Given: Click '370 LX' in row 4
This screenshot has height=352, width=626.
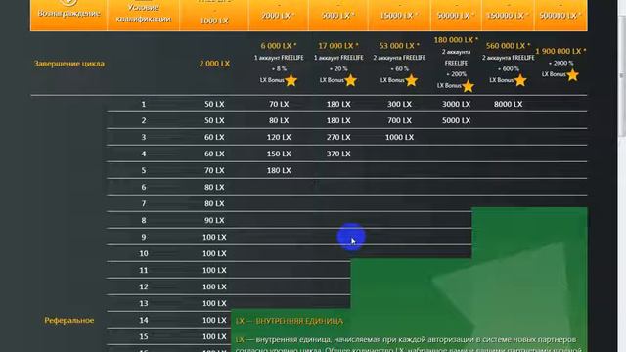Looking at the screenshot, I should 338,154.
